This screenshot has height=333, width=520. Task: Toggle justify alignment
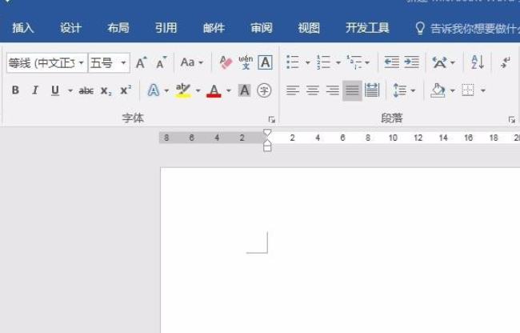(352, 90)
